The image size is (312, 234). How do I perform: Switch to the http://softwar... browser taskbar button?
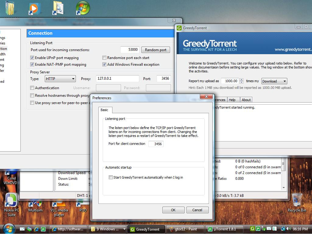click(x=68, y=229)
